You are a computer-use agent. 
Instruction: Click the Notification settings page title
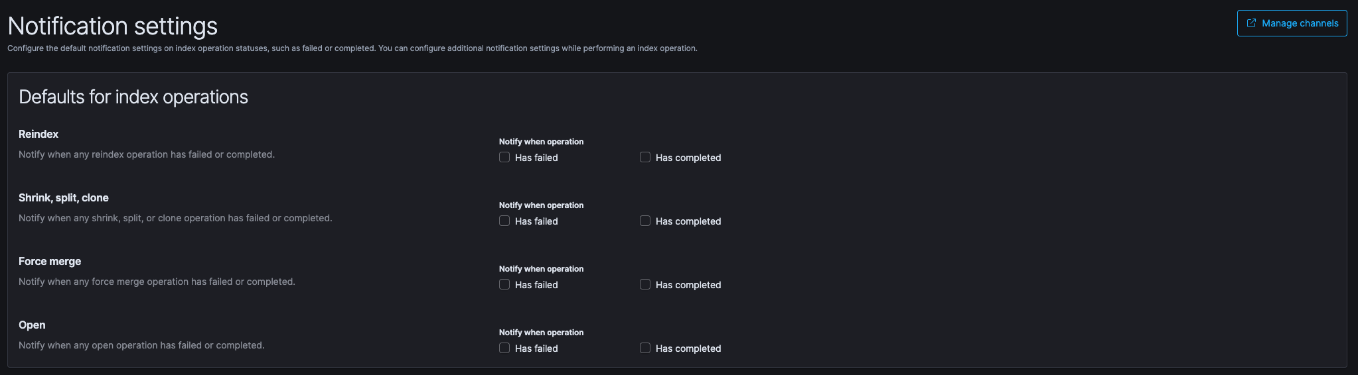[x=112, y=26]
